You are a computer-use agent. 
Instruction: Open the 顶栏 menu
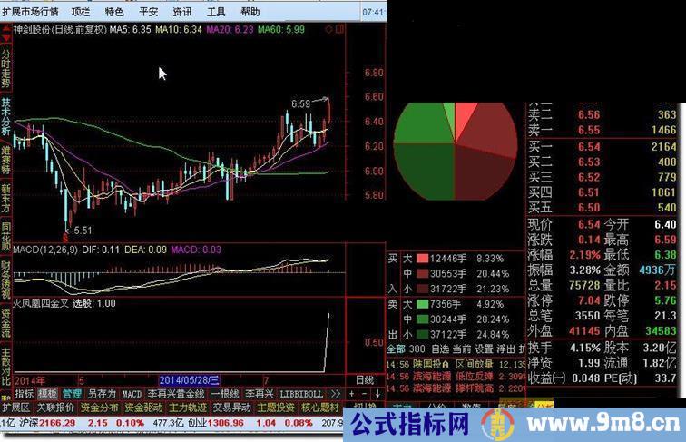(81, 12)
